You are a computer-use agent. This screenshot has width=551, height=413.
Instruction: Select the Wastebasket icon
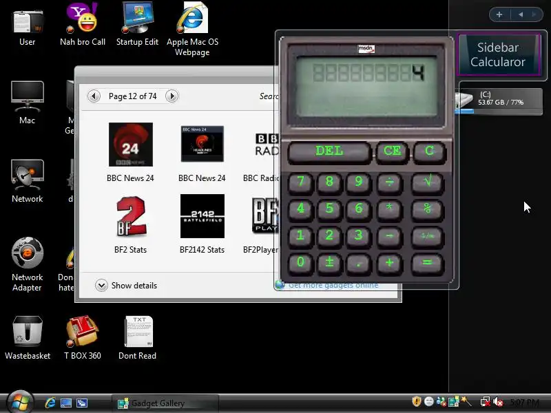point(28,338)
